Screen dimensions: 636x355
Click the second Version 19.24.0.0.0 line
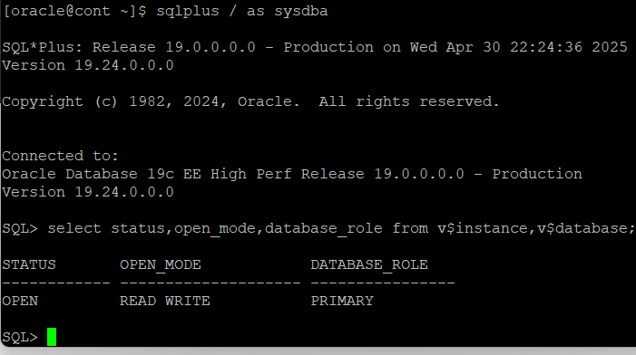pyautogui.click(x=88, y=192)
